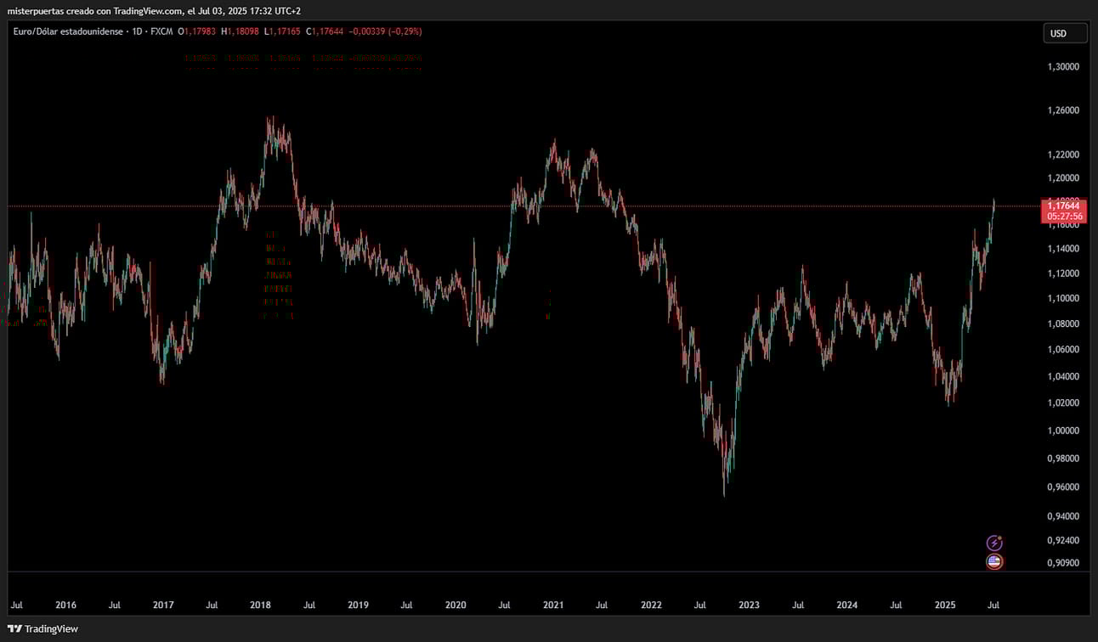Click the 1,08000 price axis label
1098x642 pixels.
coord(1062,324)
